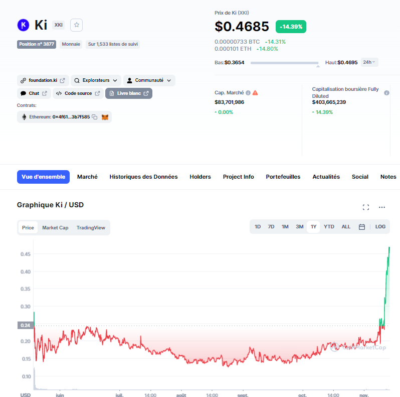Click the Monnaie tag

[71, 44]
